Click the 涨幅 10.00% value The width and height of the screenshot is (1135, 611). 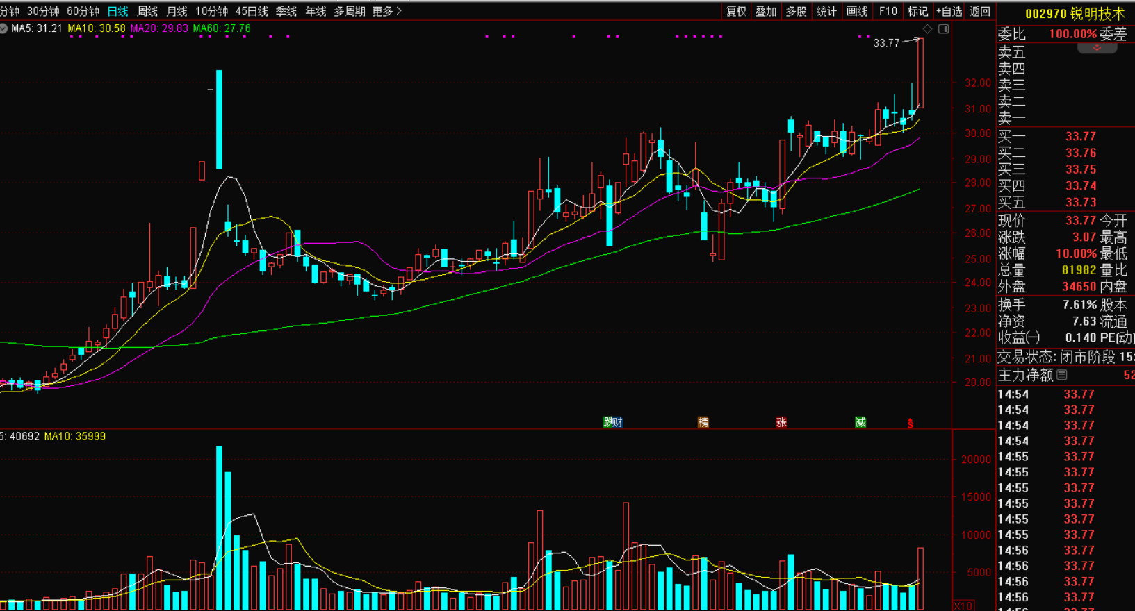[x=1076, y=254]
